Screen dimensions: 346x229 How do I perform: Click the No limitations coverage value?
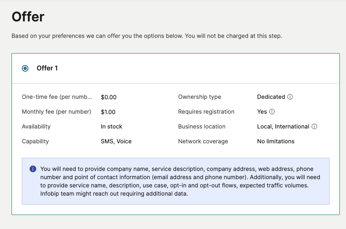coord(276,141)
